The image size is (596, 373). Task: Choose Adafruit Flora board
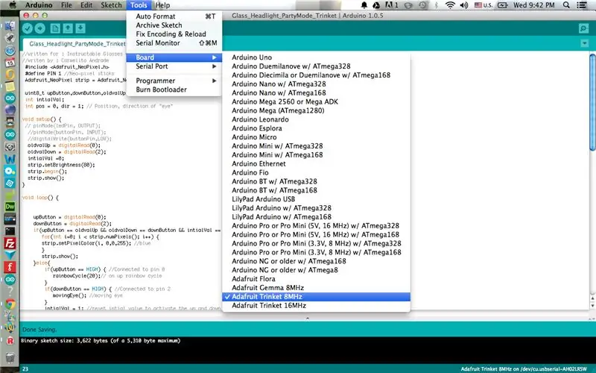coord(316,278)
